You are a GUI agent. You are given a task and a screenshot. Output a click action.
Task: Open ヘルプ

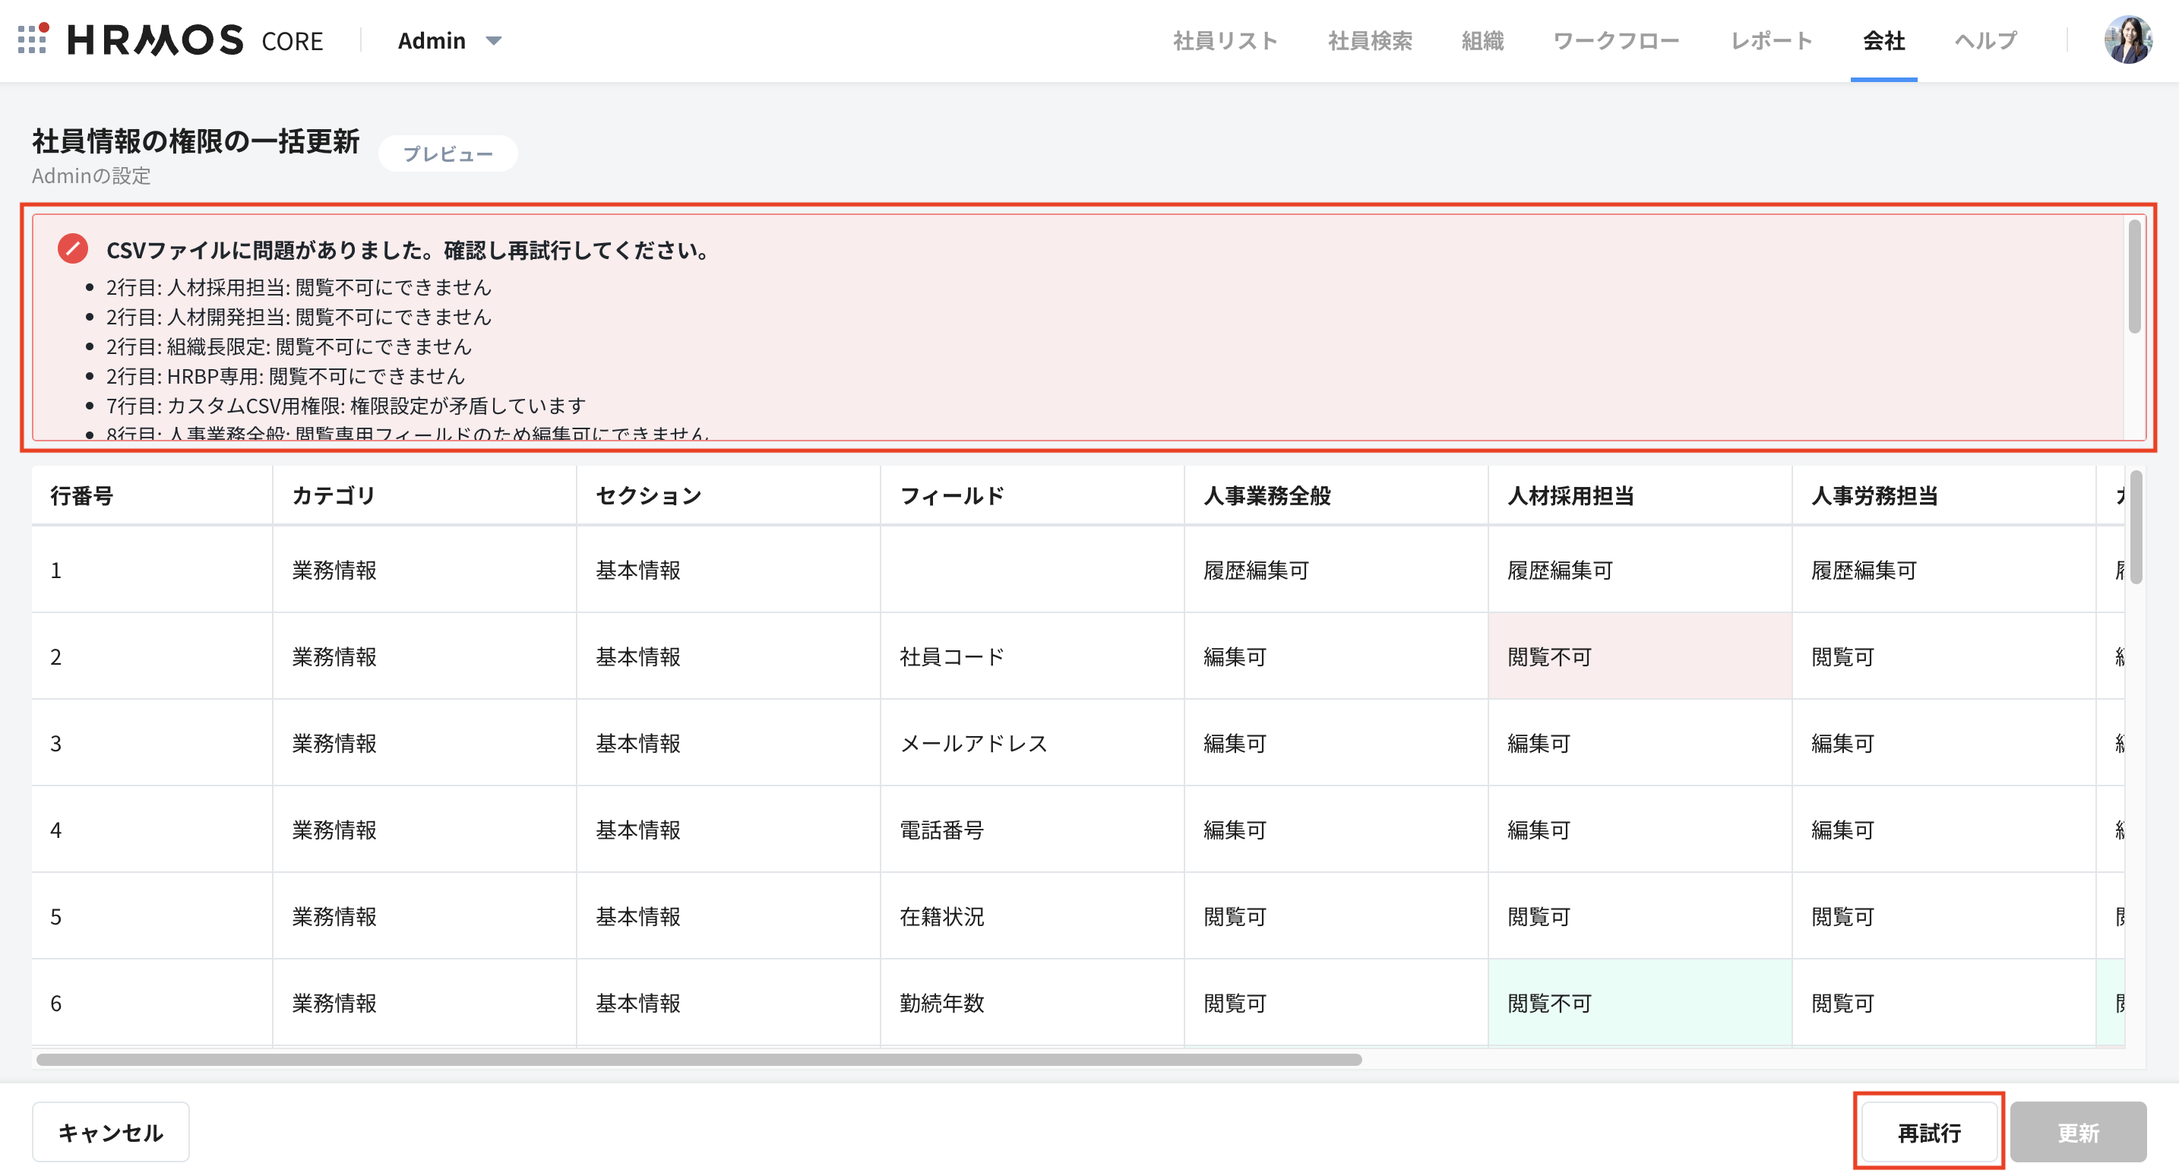1984,40
